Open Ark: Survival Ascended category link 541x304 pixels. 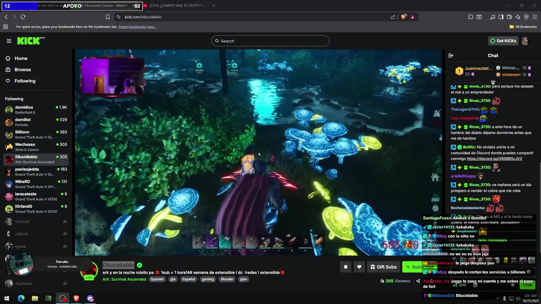tap(124, 279)
